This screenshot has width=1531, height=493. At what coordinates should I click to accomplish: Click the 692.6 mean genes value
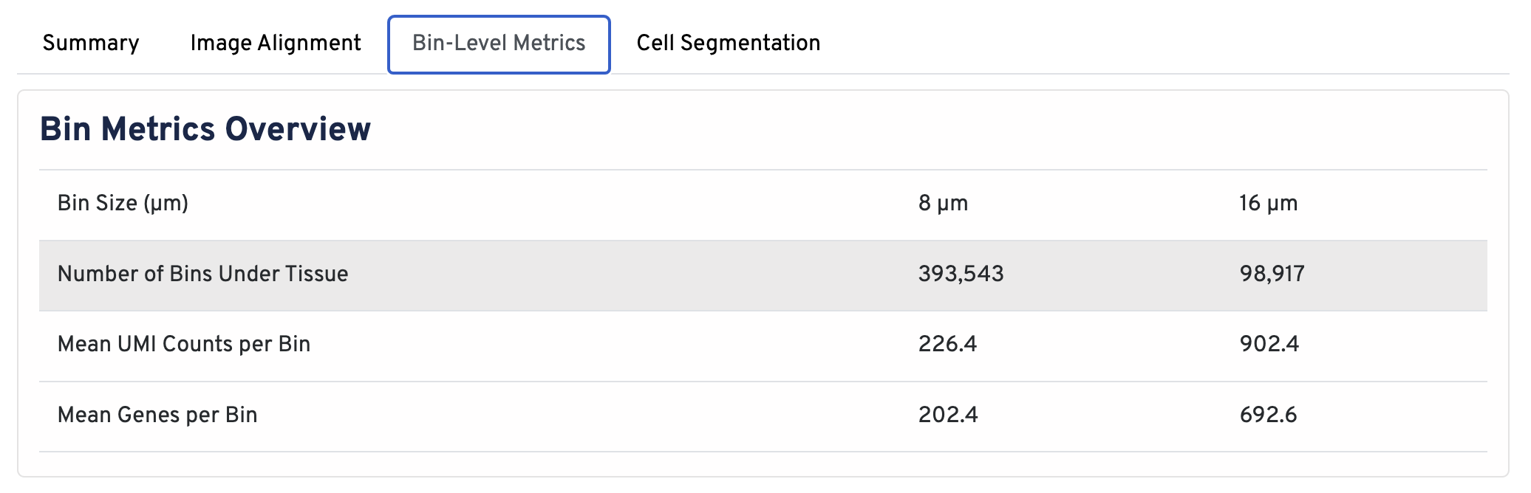tap(1268, 415)
